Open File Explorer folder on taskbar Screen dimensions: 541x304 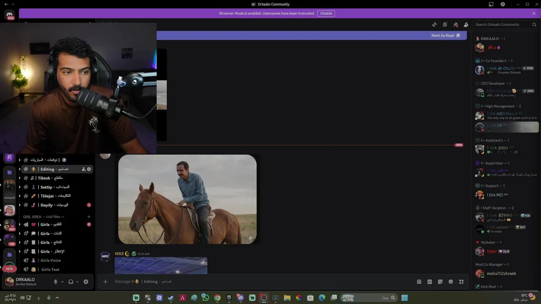[287, 298]
